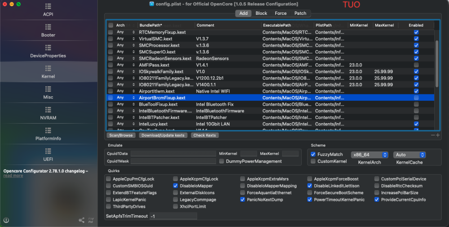Toggle Enabled checkbox for IntelLucy.kext

[x=416, y=124]
